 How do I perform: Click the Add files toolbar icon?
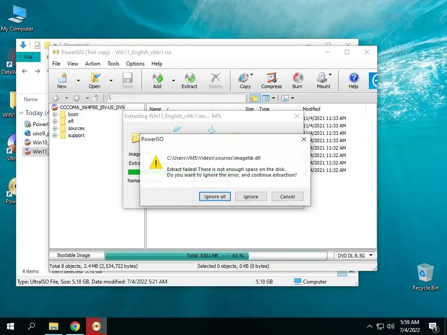point(157,80)
